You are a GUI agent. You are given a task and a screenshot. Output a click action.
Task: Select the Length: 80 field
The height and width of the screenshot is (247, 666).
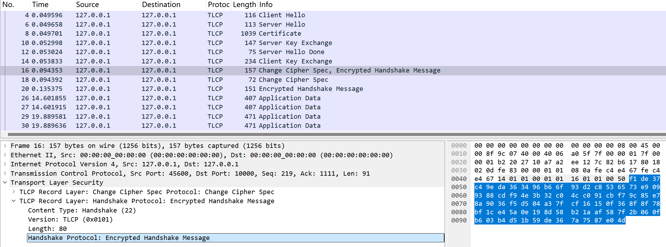coord(47,229)
